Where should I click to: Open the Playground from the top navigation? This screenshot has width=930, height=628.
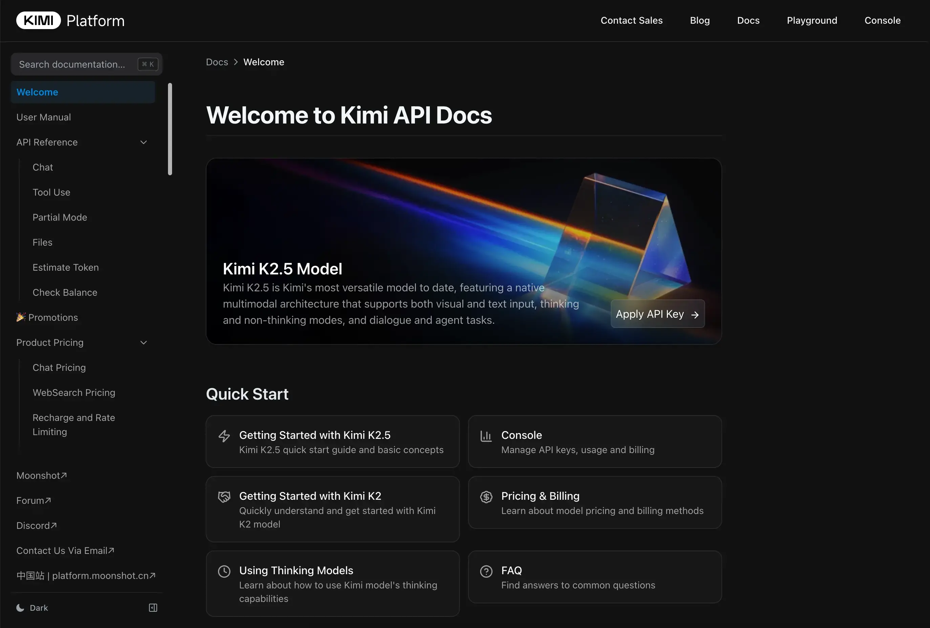point(811,20)
